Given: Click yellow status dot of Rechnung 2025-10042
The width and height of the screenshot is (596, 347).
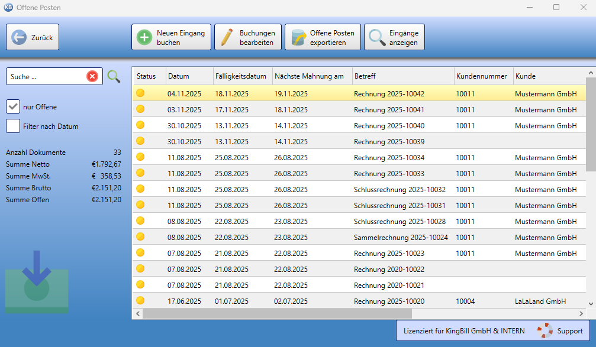Looking at the screenshot, I should click(x=140, y=93).
